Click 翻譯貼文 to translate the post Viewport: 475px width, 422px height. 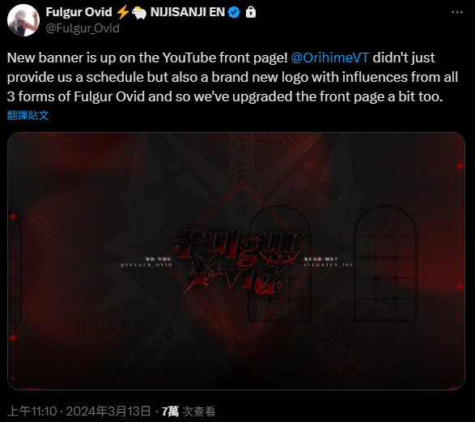pos(28,115)
